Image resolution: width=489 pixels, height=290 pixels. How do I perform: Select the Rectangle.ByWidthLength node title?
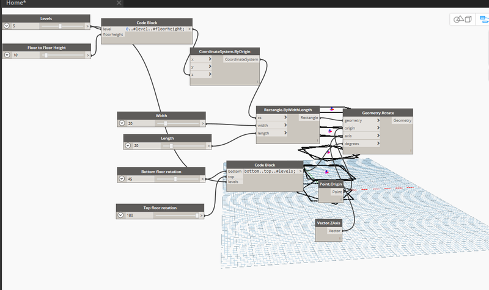tap(287, 110)
